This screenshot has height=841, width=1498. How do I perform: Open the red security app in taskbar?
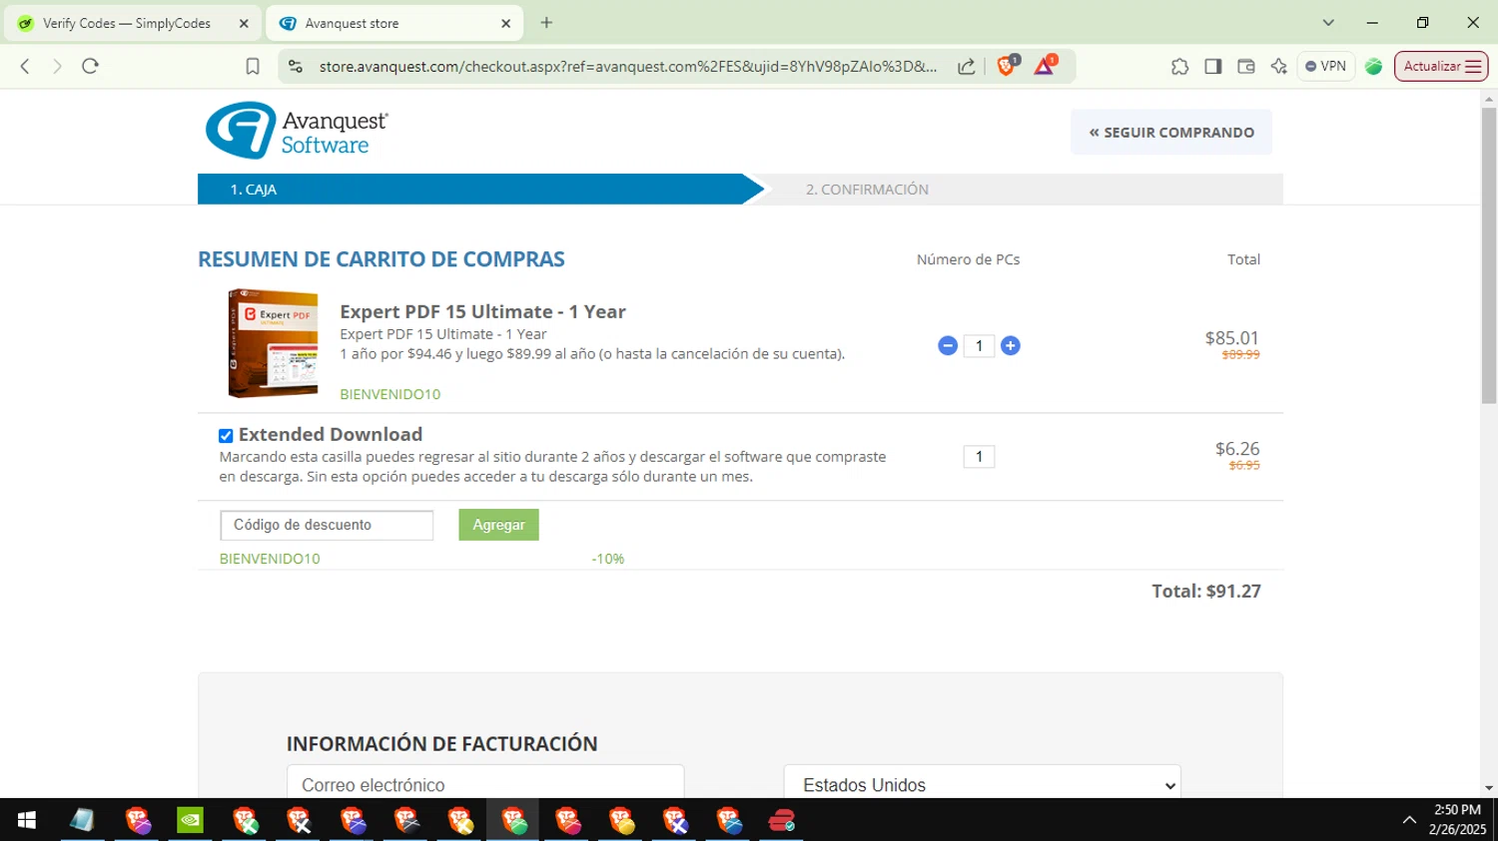(781, 820)
